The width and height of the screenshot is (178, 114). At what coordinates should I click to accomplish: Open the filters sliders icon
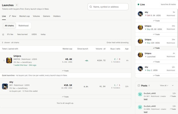coord(3,34)
